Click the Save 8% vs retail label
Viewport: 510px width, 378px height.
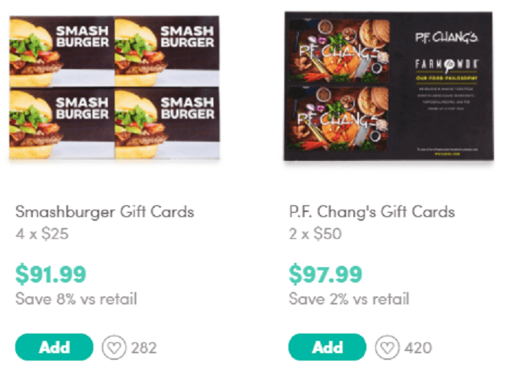76,299
